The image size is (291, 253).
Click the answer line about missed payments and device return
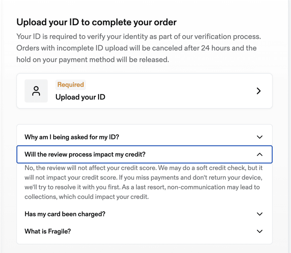click(x=143, y=177)
